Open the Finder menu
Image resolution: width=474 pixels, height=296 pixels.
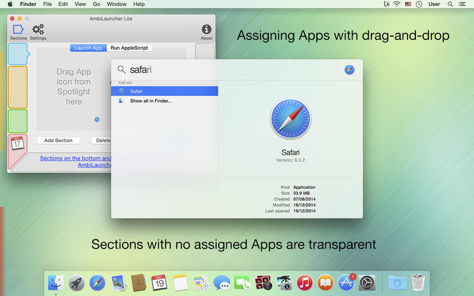tap(28, 4)
